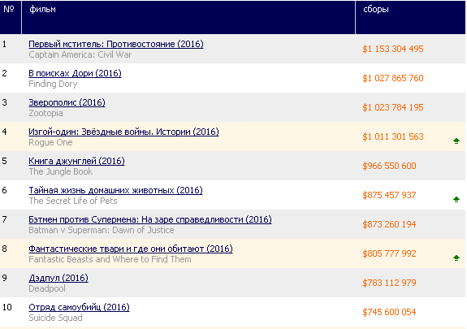The height and width of the screenshot is (329, 467).
Task: Open the Отряд самоубийц (2016) link
Action: click(x=79, y=307)
